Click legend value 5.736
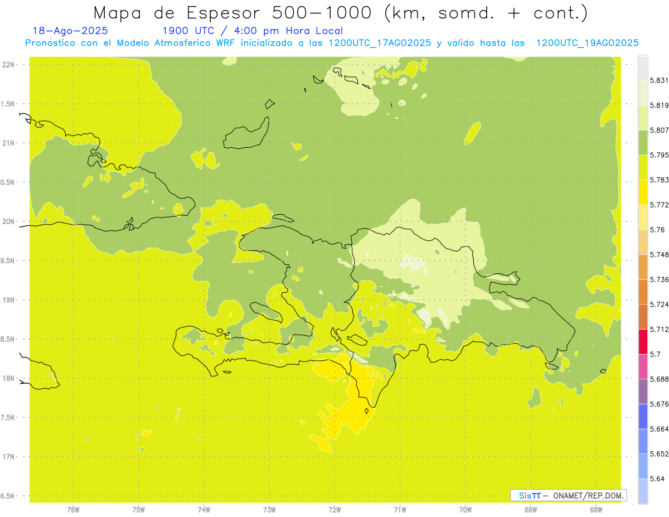 [x=659, y=279]
